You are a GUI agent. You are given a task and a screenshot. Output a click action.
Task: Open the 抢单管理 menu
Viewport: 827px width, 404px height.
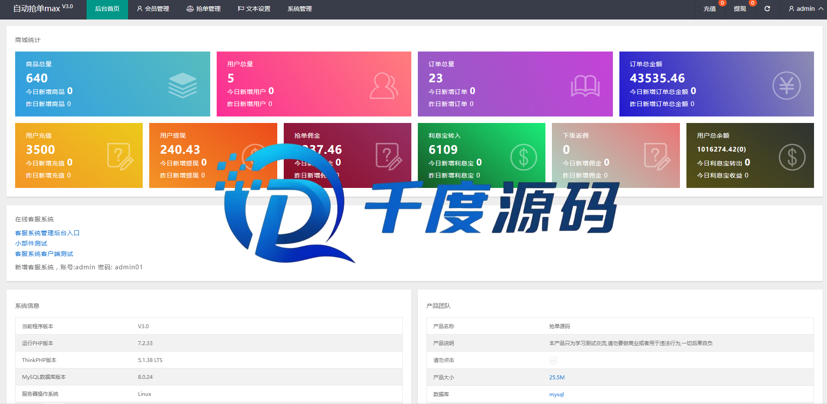203,9
